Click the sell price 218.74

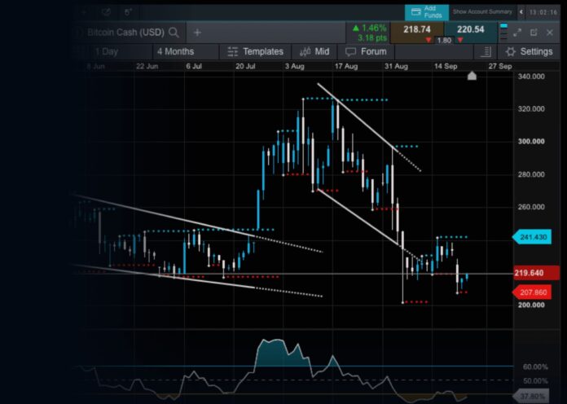pos(416,29)
